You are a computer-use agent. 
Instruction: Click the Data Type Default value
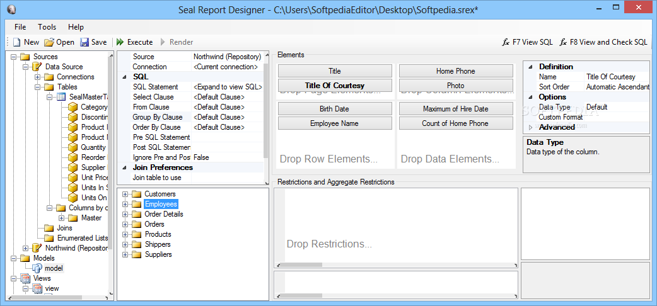tap(617, 107)
